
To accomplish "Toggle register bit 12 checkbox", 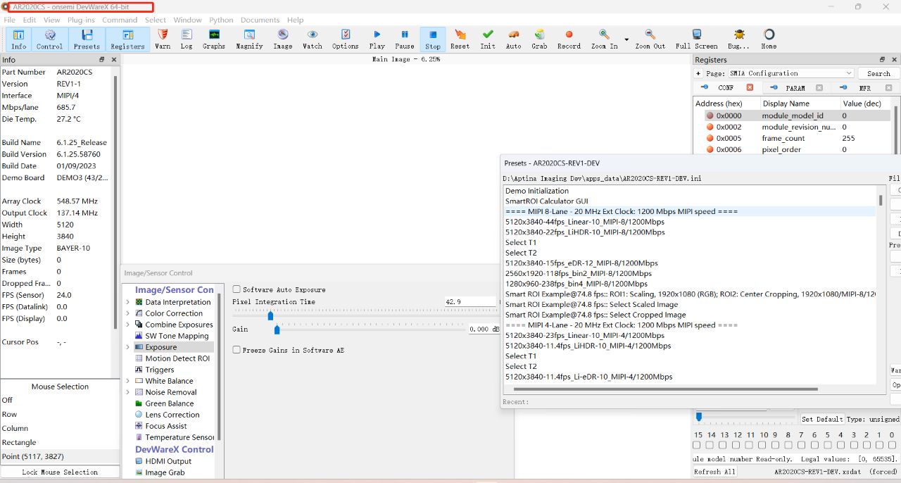I will pos(737,445).
